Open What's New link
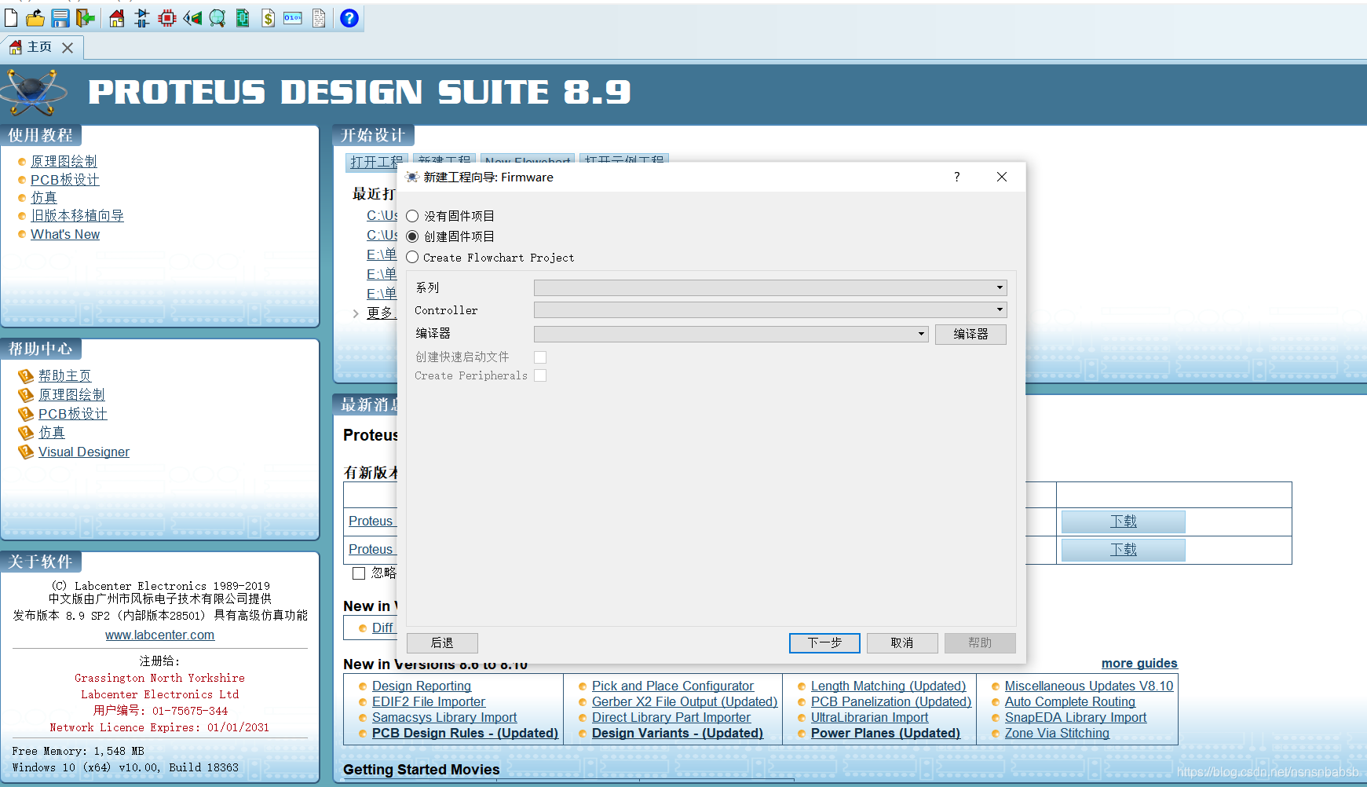The image size is (1367, 787). 65,234
